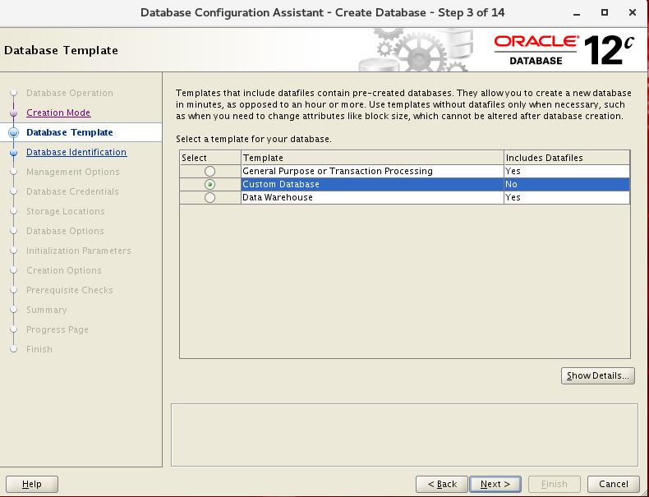Screen dimensions: 649x497
Task: Go to Next step
Action: click(495, 484)
